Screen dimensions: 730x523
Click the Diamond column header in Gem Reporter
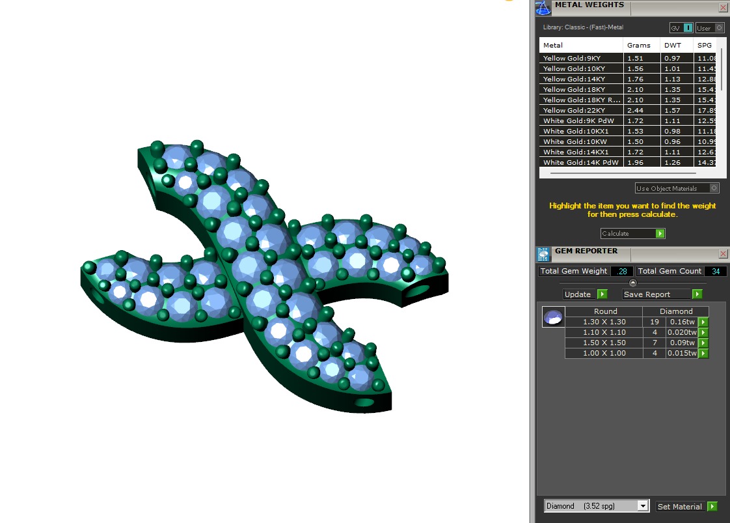click(x=676, y=311)
